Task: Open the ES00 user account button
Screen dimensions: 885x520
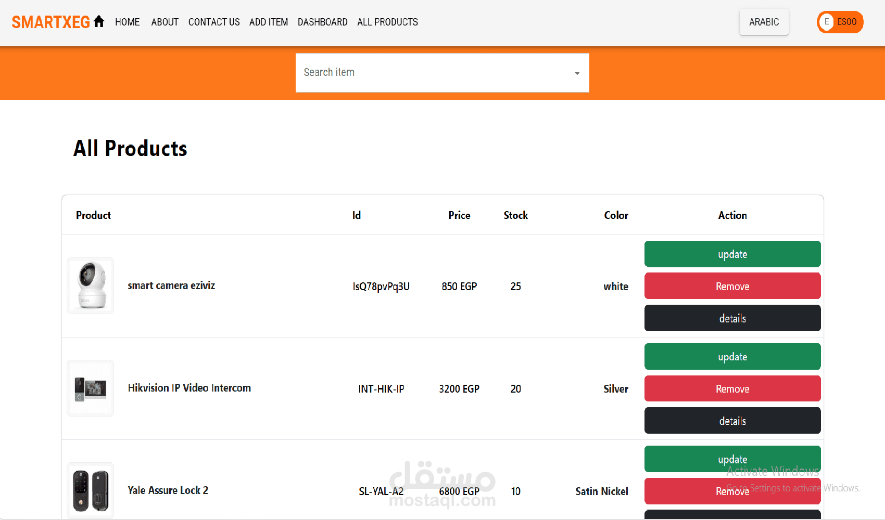Action: 840,22
